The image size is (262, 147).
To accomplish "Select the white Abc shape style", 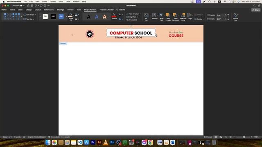I will pyautogui.click(x=45, y=16).
